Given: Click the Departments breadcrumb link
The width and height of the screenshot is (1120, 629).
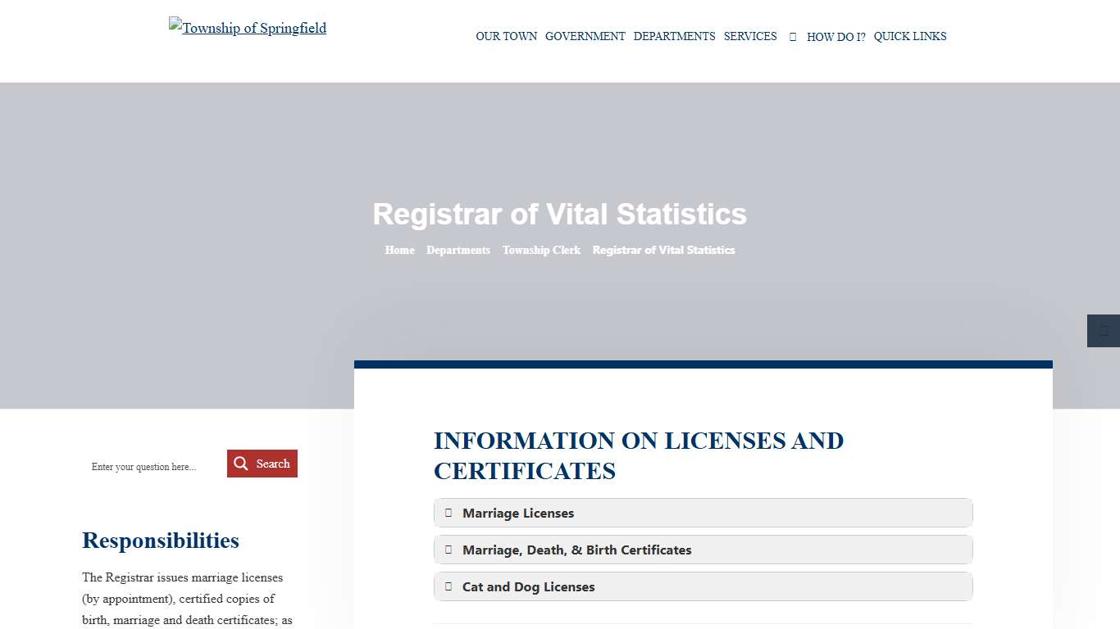Looking at the screenshot, I should (458, 250).
